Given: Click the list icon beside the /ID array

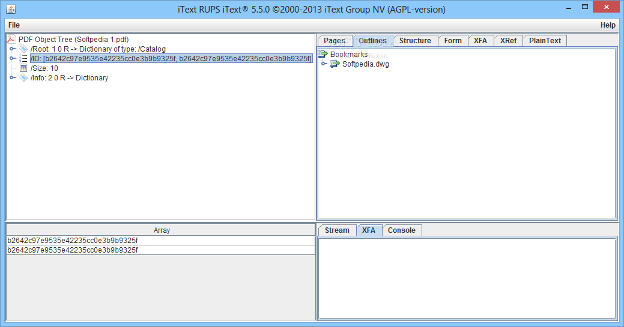Looking at the screenshot, I should point(23,58).
